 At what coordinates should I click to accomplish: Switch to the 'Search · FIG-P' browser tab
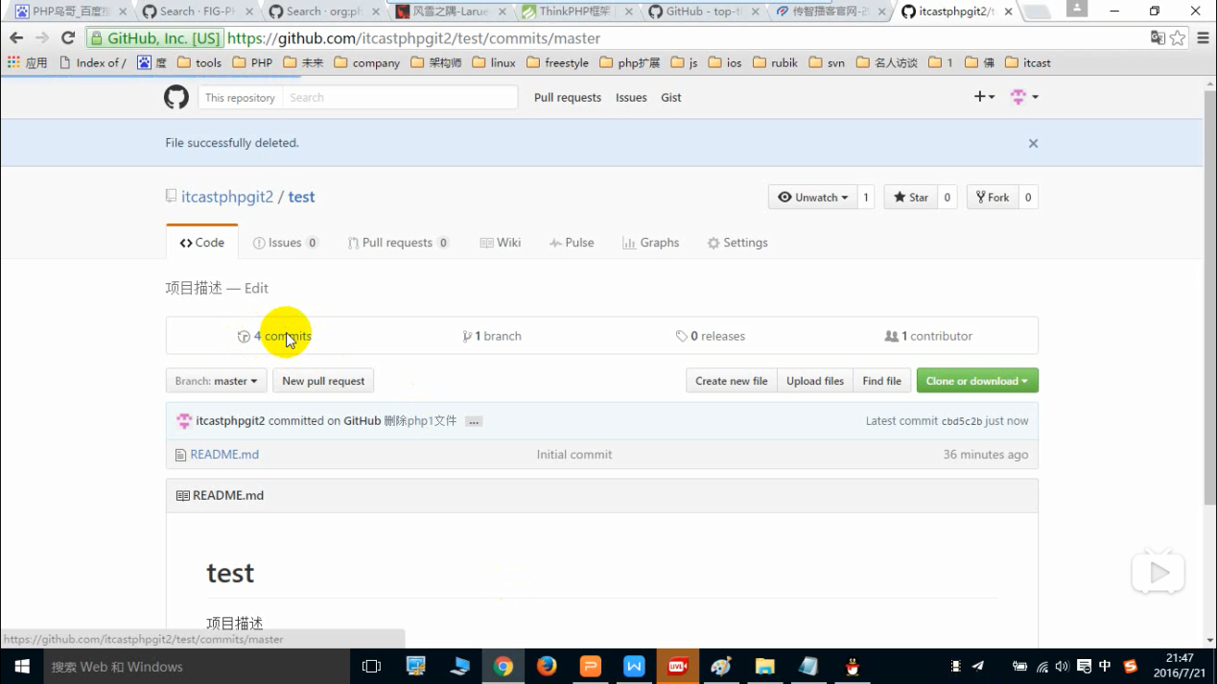click(x=198, y=12)
